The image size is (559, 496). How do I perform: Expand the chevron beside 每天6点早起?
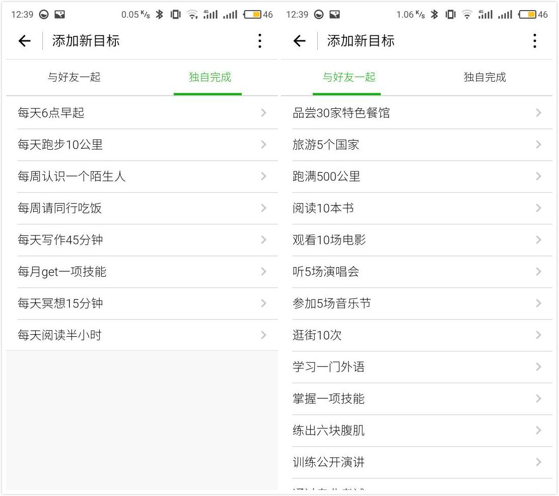263,113
